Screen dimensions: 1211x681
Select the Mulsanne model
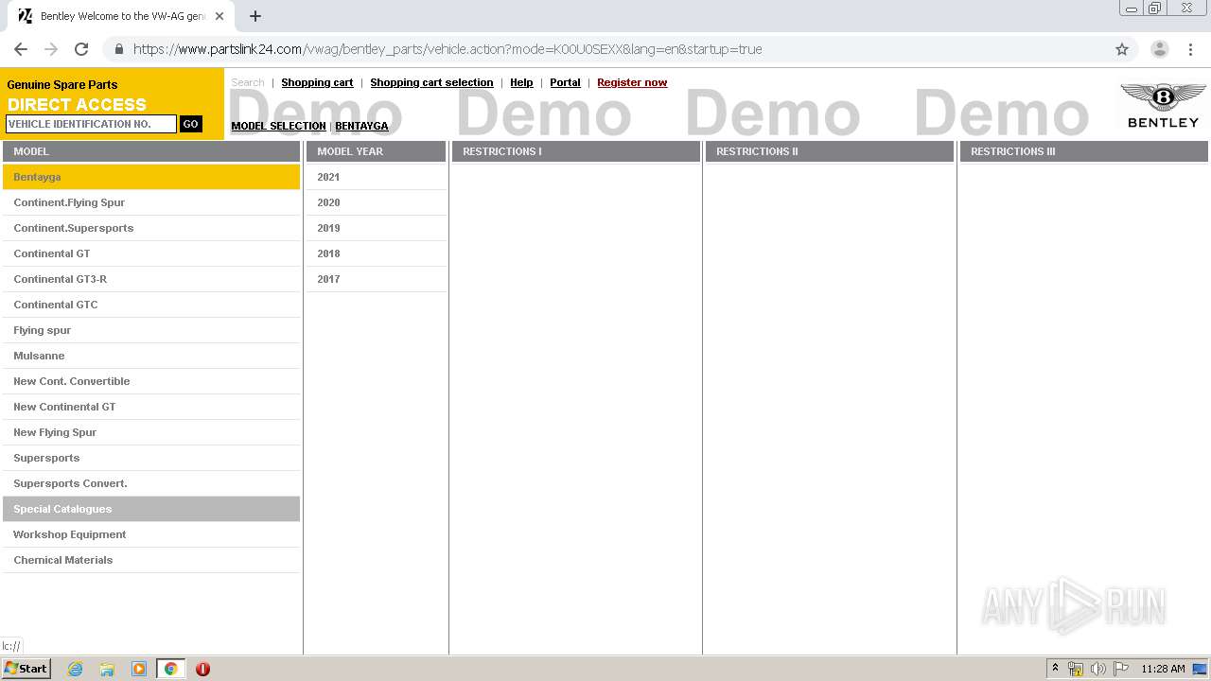(x=151, y=356)
